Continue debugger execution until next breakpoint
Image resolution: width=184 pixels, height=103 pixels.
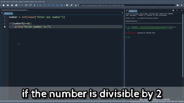(x=57, y=5)
